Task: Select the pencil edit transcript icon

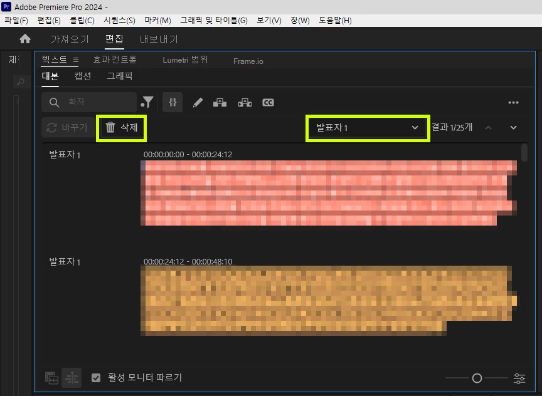Action: 198,103
